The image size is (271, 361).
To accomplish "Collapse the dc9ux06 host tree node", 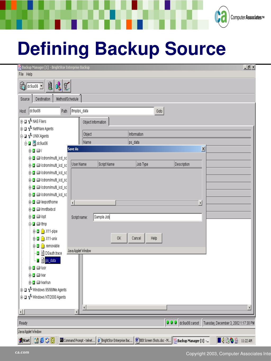I will tap(26, 144).
